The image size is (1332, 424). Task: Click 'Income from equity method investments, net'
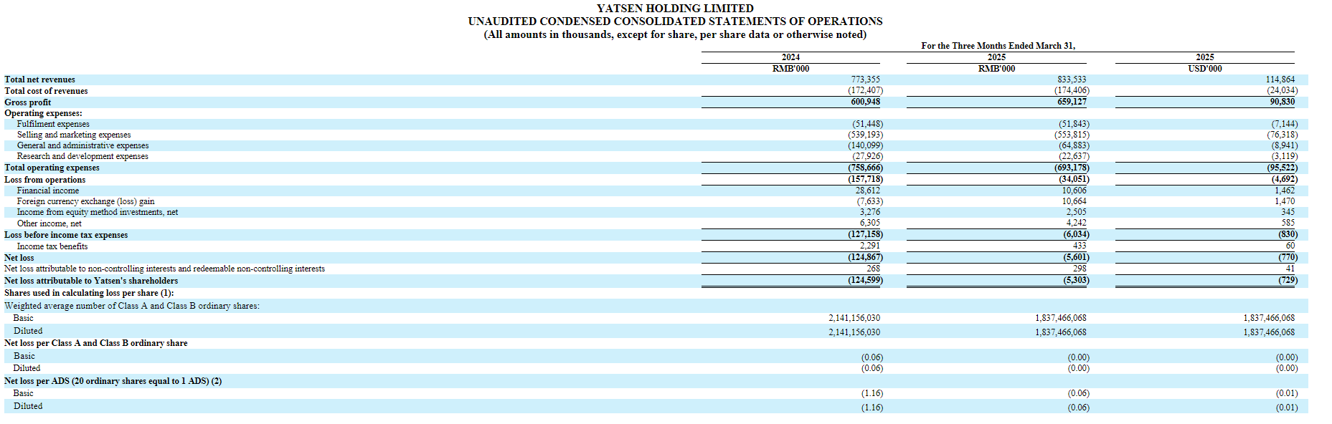pos(98,212)
